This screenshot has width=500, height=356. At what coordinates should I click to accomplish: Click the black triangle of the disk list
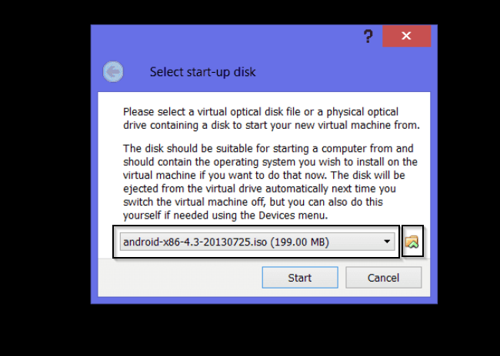(x=387, y=242)
